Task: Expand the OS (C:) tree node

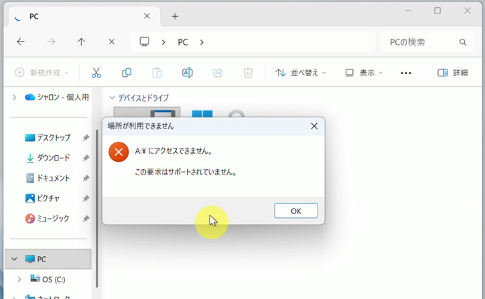Action: pos(19,279)
